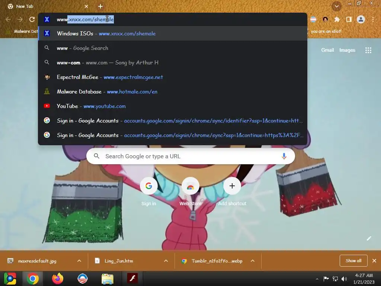The width and height of the screenshot is (381, 286).
Task: Select the 'www - Google Search' suggestion
Action: click(173, 48)
